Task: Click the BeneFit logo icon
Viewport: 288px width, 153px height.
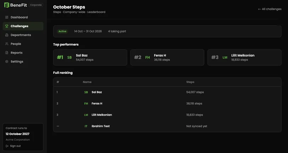Action: [x=7, y=5]
